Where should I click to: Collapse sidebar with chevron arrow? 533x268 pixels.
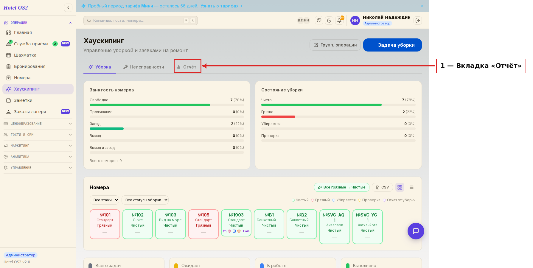[x=68, y=8]
